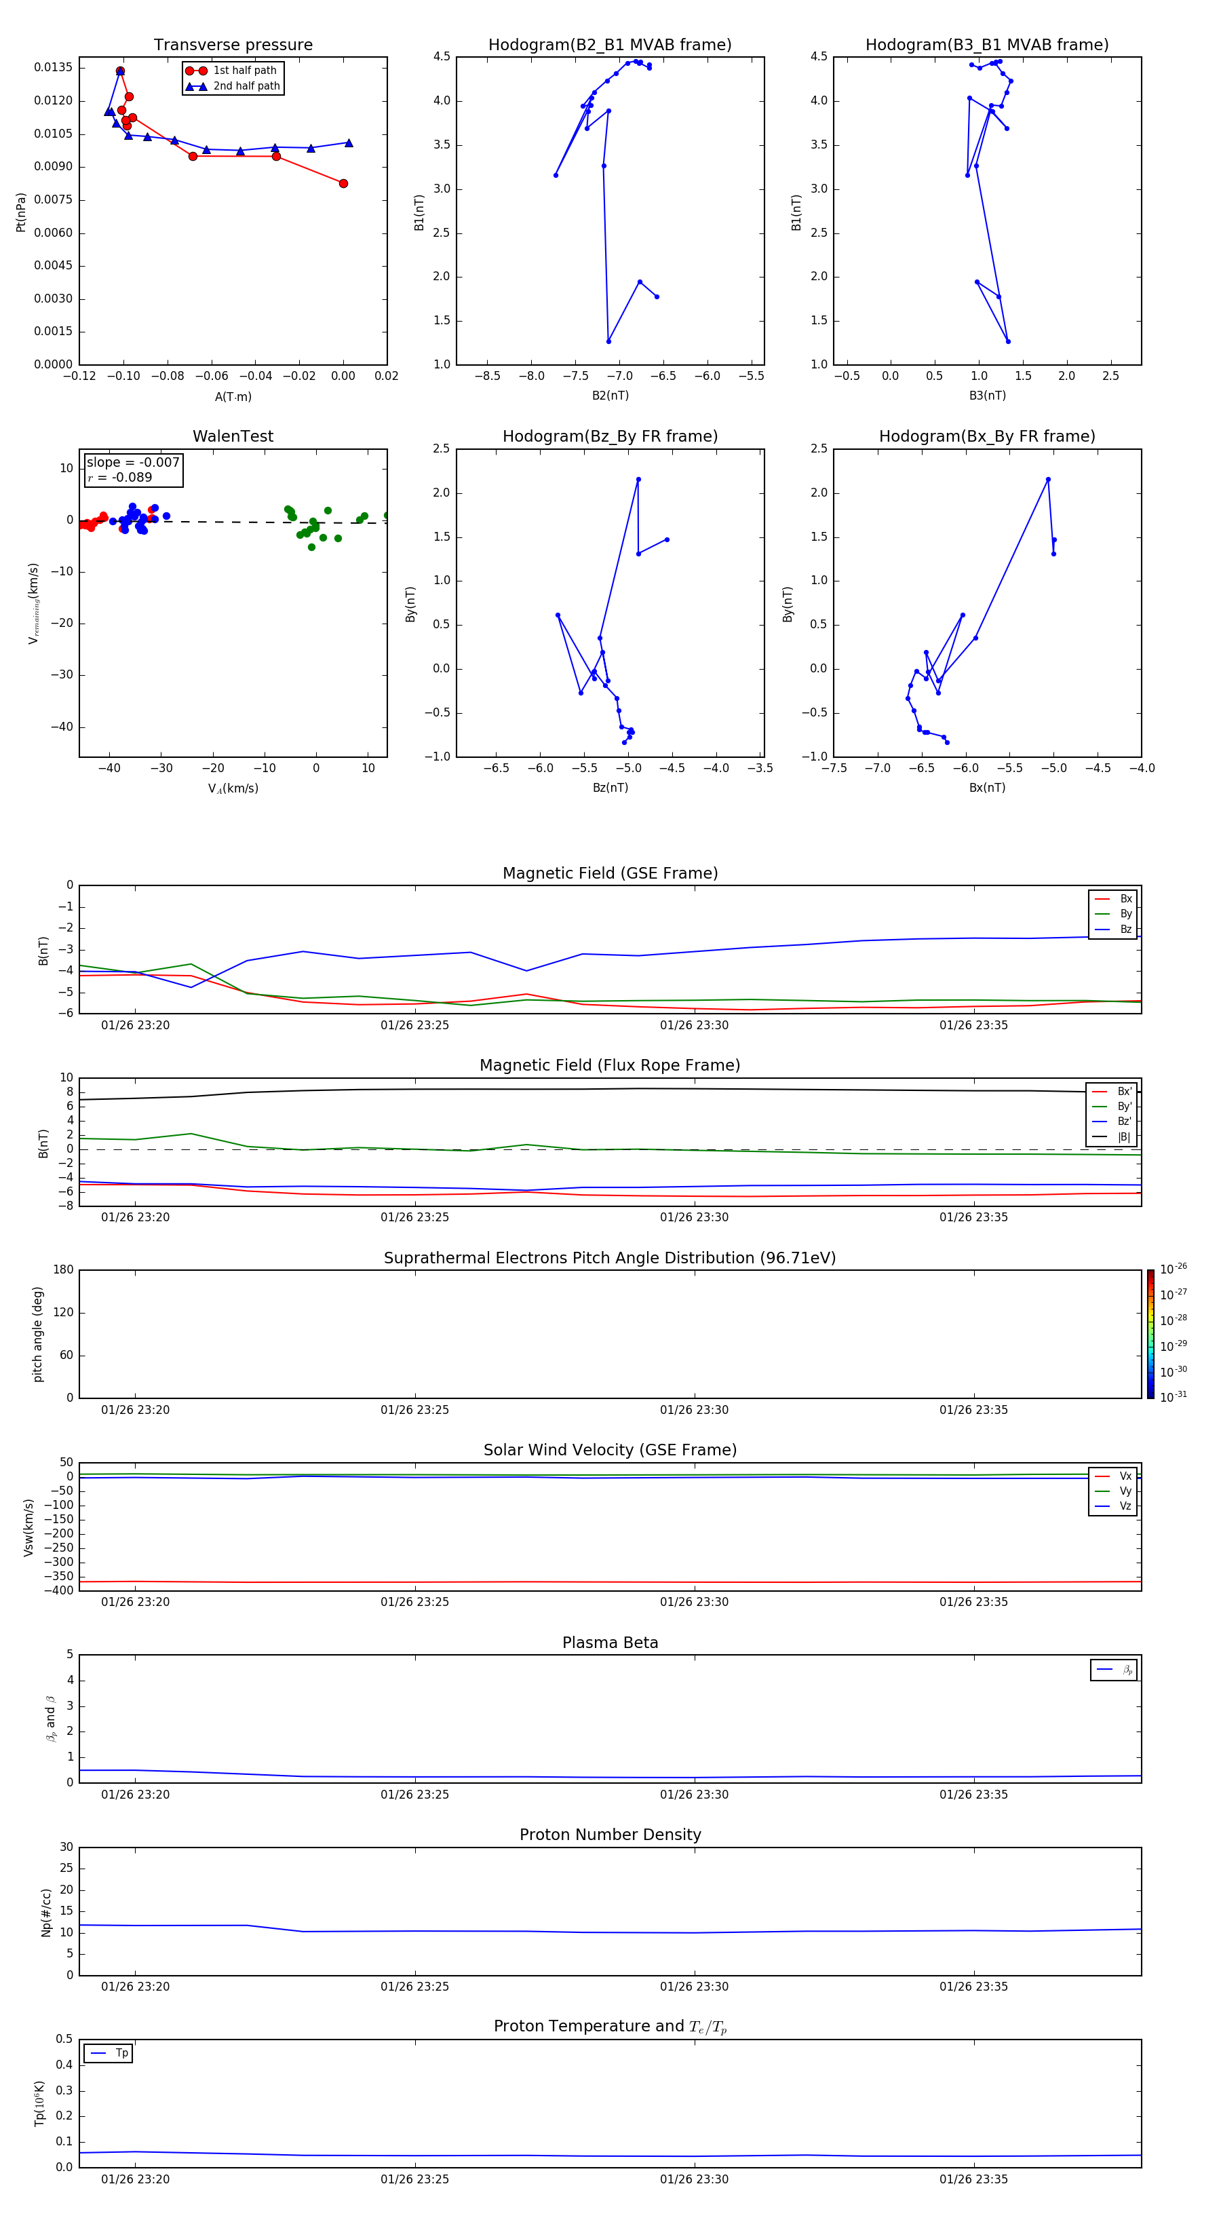This screenshot has width=1221, height=2239.
Task: Click the '1st half path' legend entry
Action: (232, 71)
